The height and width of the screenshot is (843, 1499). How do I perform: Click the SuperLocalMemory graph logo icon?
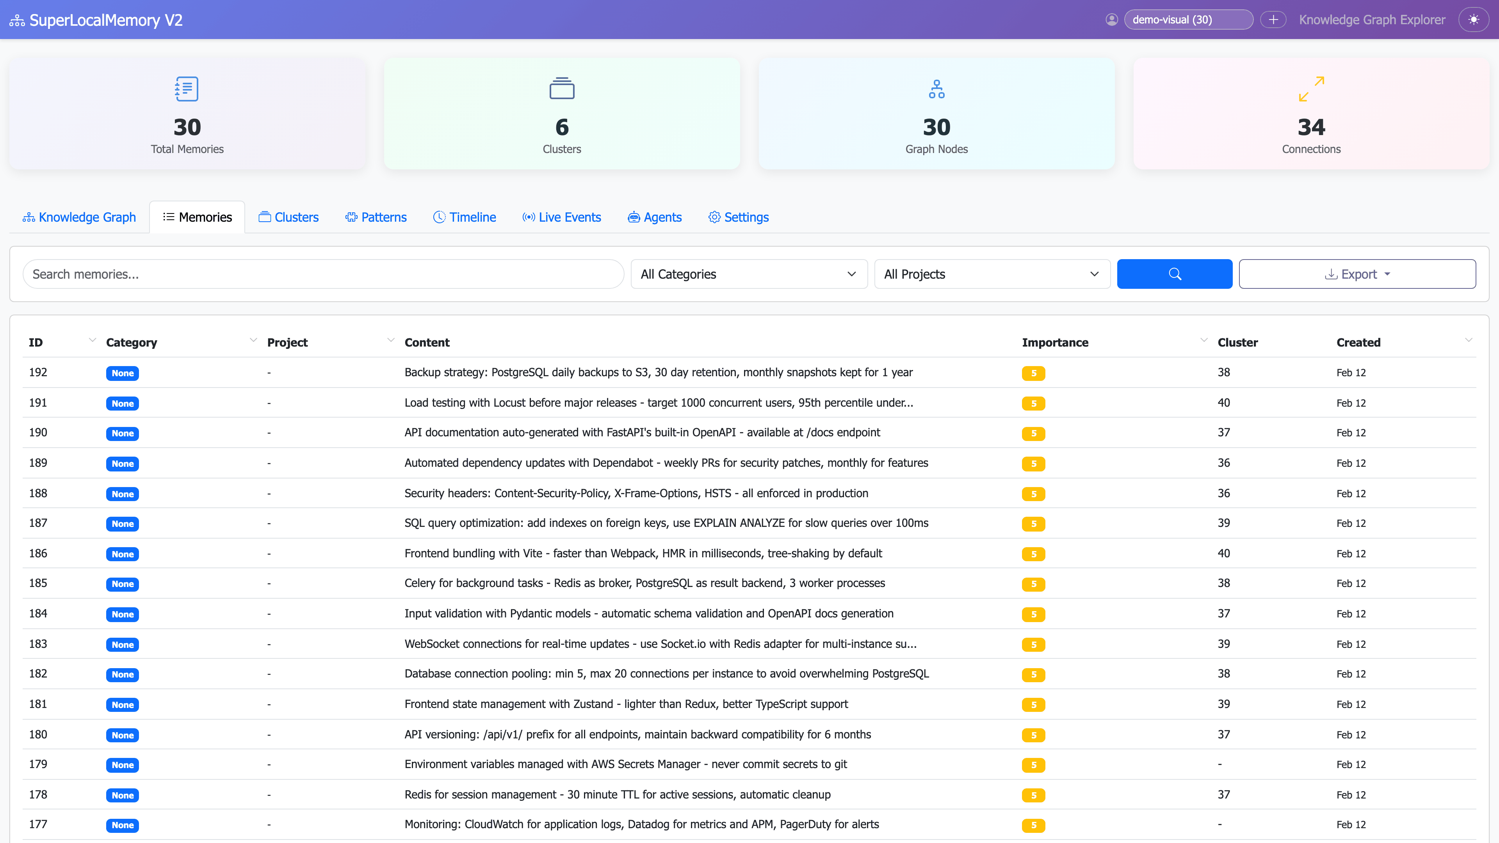click(17, 19)
